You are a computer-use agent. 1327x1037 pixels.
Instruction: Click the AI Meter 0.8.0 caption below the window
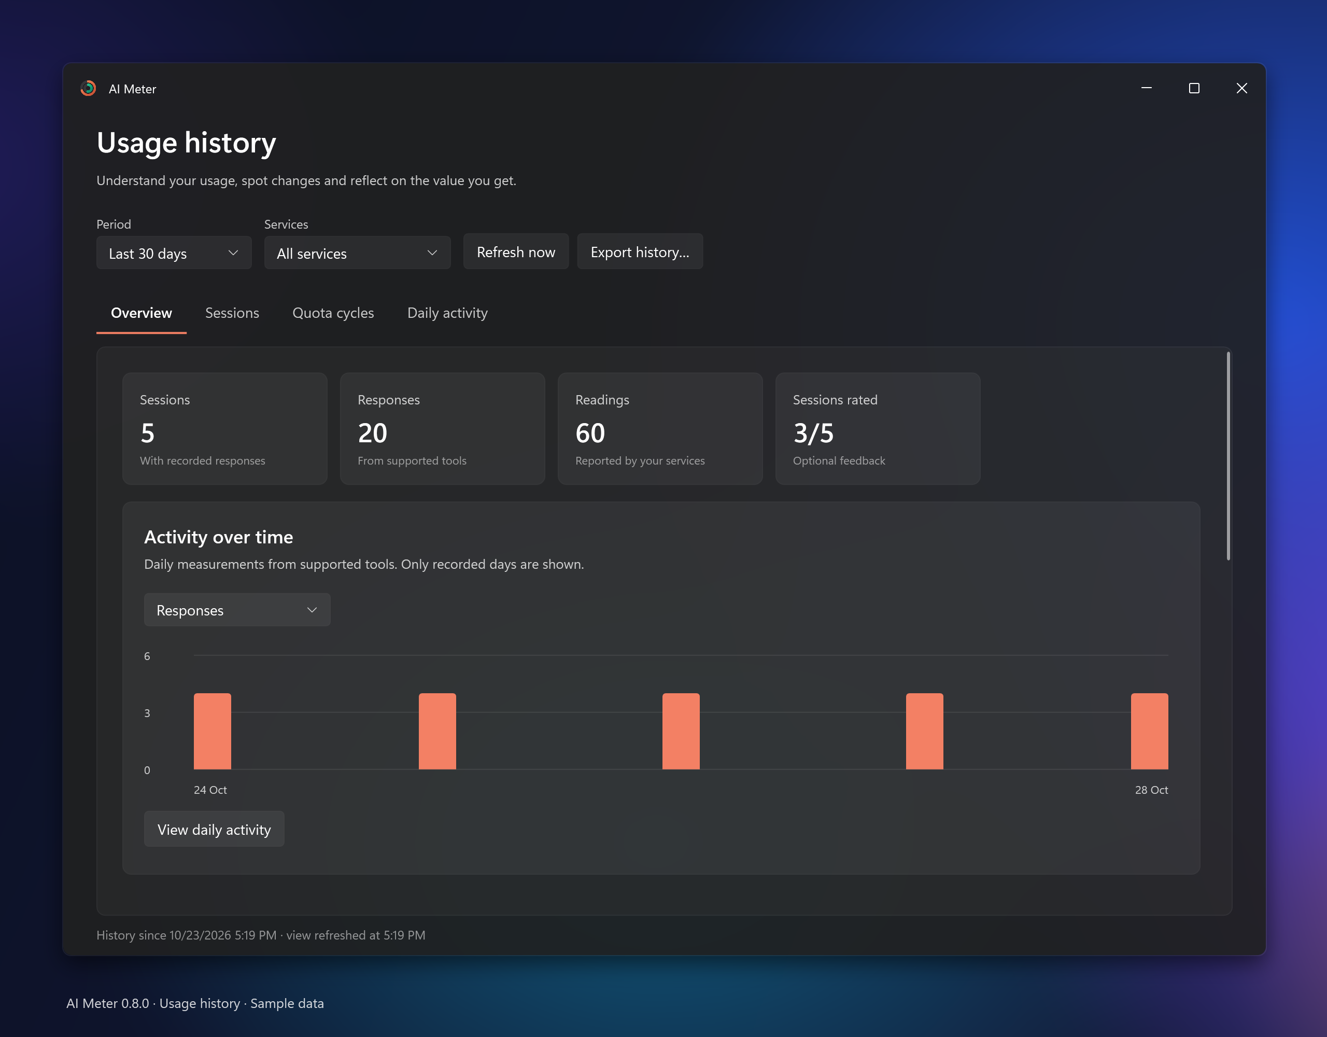point(195,1003)
